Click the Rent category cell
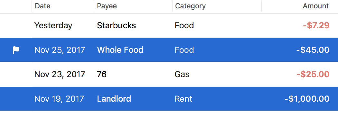Image resolution: width=338 pixels, height=128 pixels. (183, 99)
